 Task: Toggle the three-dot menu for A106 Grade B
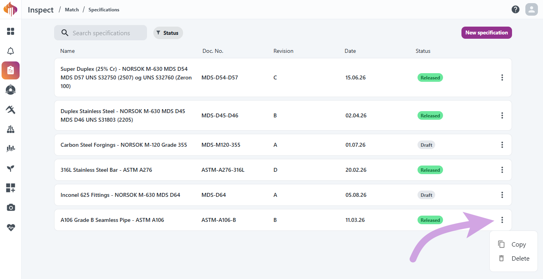point(502,220)
